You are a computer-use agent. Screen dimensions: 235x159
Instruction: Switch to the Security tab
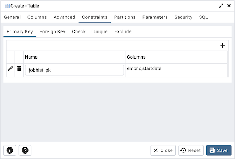click(x=183, y=17)
